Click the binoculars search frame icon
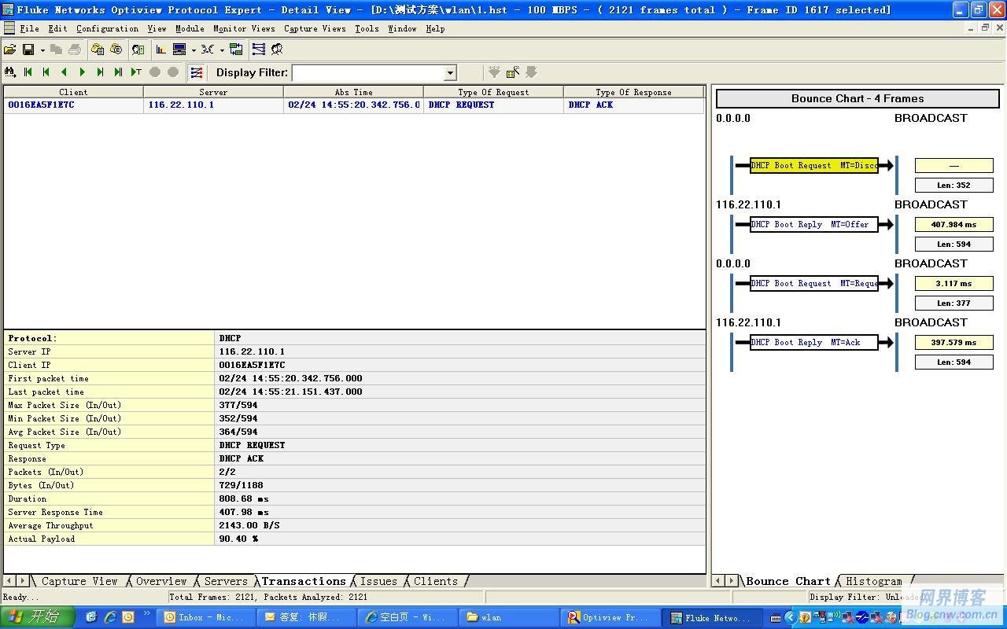The width and height of the screenshot is (1007, 629). (x=10, y=72)
